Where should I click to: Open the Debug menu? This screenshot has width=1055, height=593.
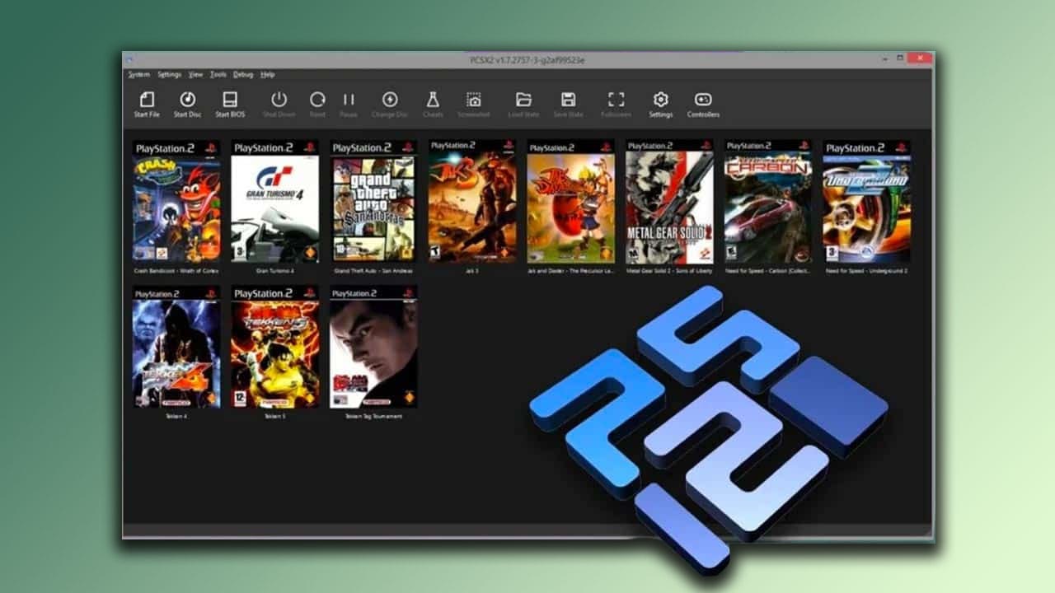243,74
